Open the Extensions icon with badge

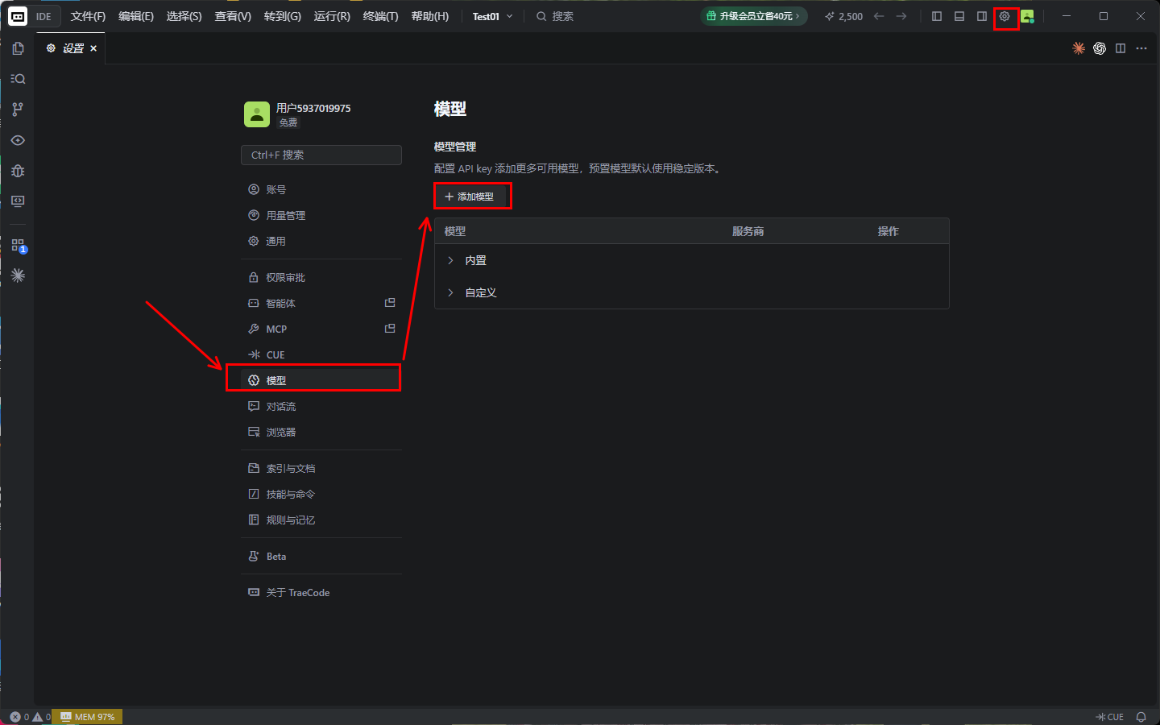(x=18, y=245)
